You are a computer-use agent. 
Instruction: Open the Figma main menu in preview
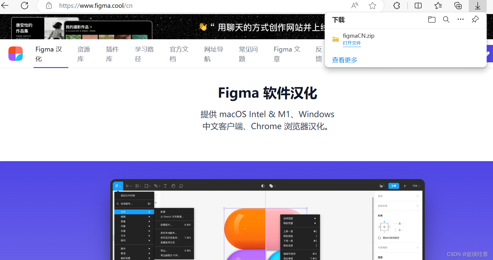click(118, 186)
